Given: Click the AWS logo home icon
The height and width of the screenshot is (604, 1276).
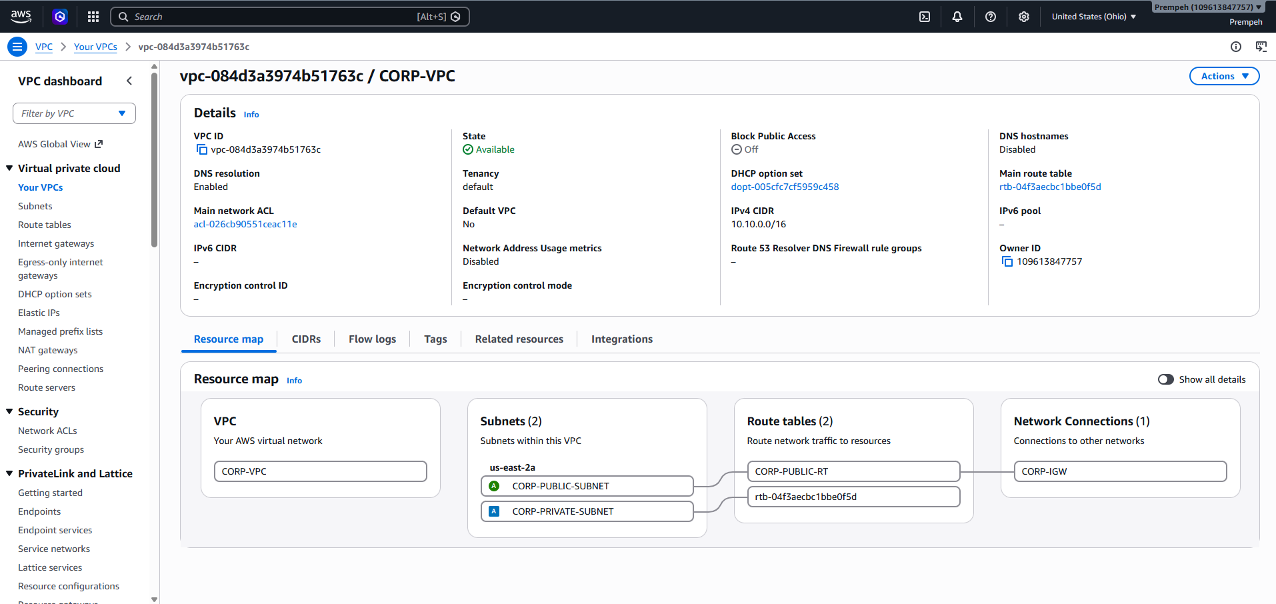Looking at the screenshot, I should (21, 17).
